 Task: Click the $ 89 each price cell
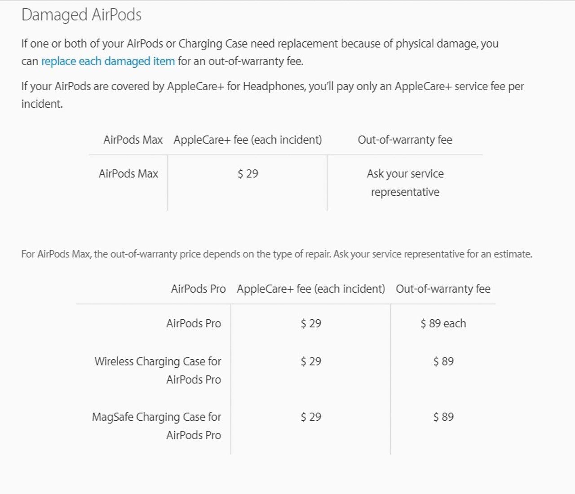pyautogui.click(x=443, y=323)
